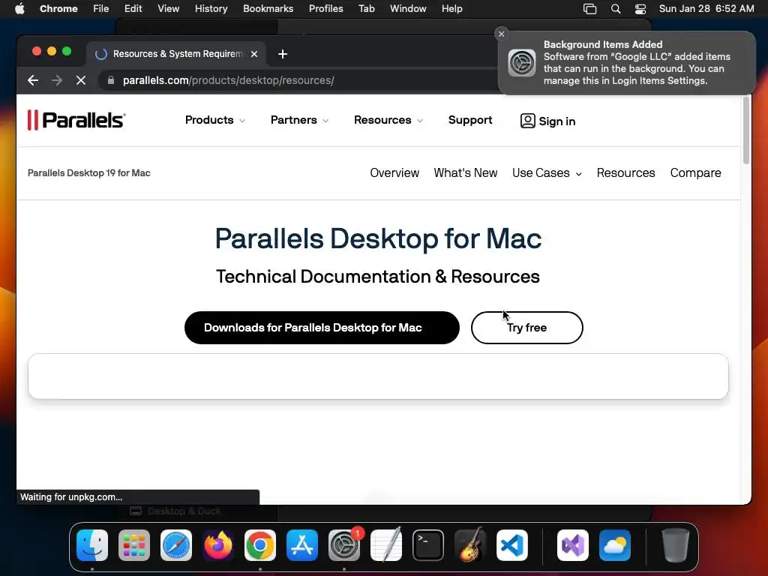Open the Window menu
This screenshot has width=768, height=576.
pyautogui.click(x=408, y=9)
